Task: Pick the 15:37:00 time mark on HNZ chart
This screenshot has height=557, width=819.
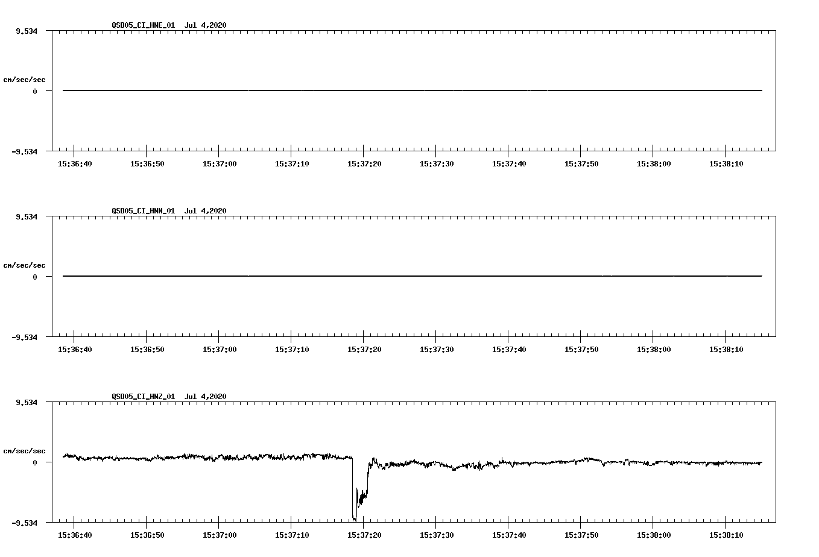Action: click(220, 535)
